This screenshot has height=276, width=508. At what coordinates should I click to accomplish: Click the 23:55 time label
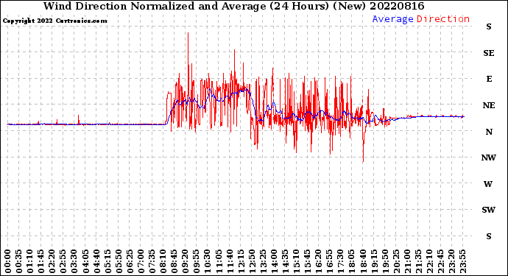[x=462, y=261]
